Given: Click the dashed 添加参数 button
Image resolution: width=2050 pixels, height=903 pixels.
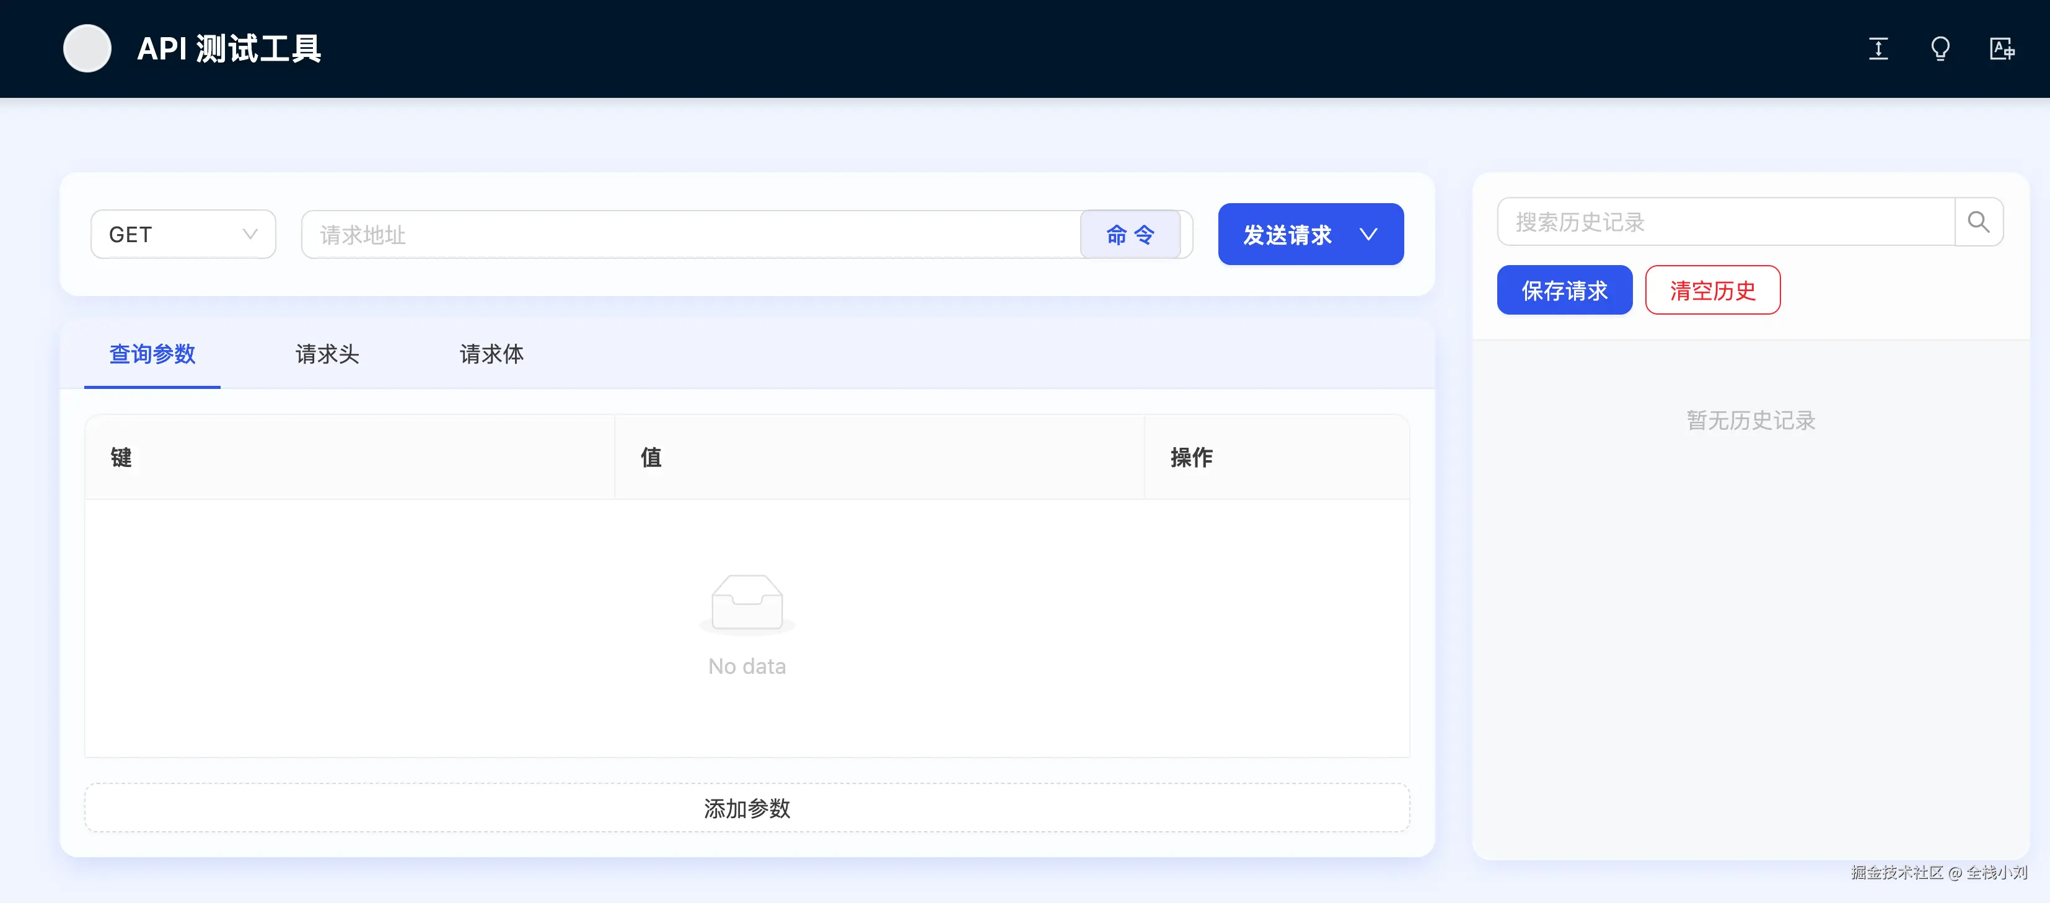Looking at the screenshot, I should 747,808.
